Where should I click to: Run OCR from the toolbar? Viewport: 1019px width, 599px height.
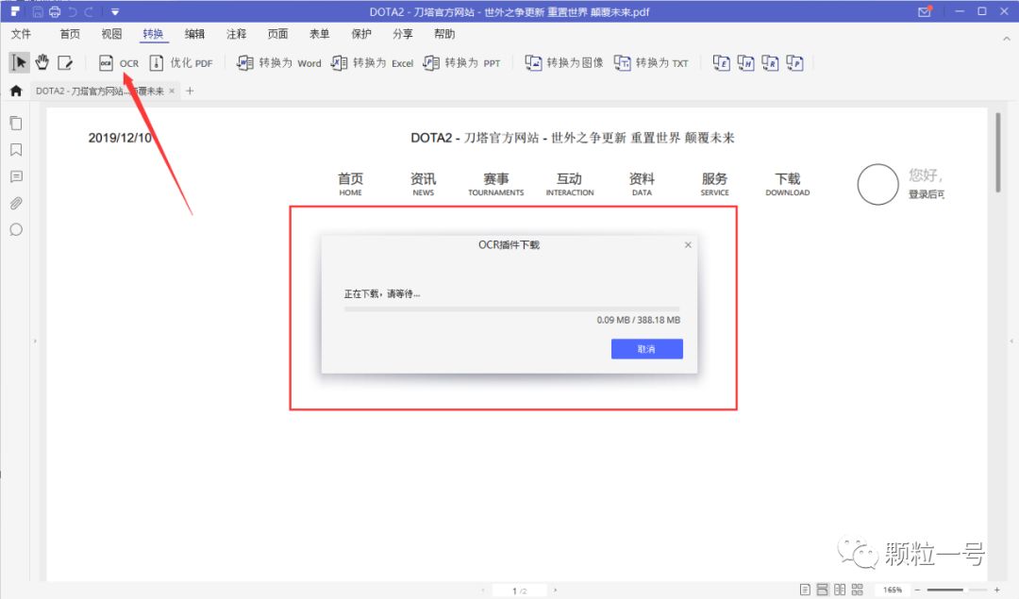click(118, 63)
